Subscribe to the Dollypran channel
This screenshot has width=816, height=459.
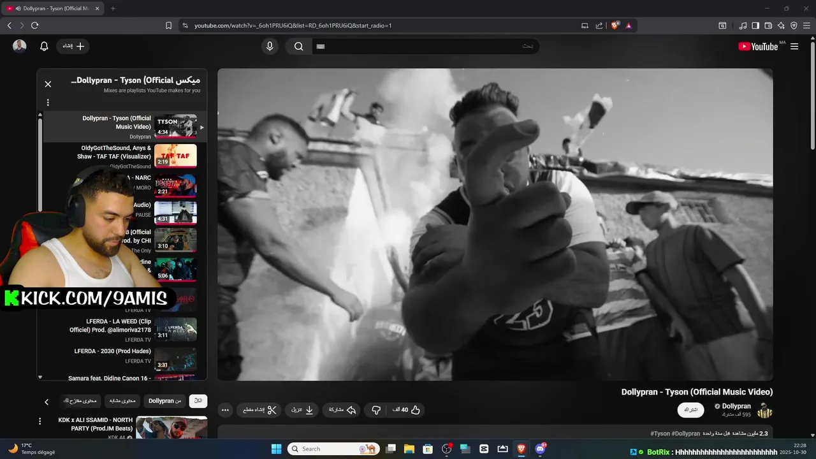(x=690, y=410)
